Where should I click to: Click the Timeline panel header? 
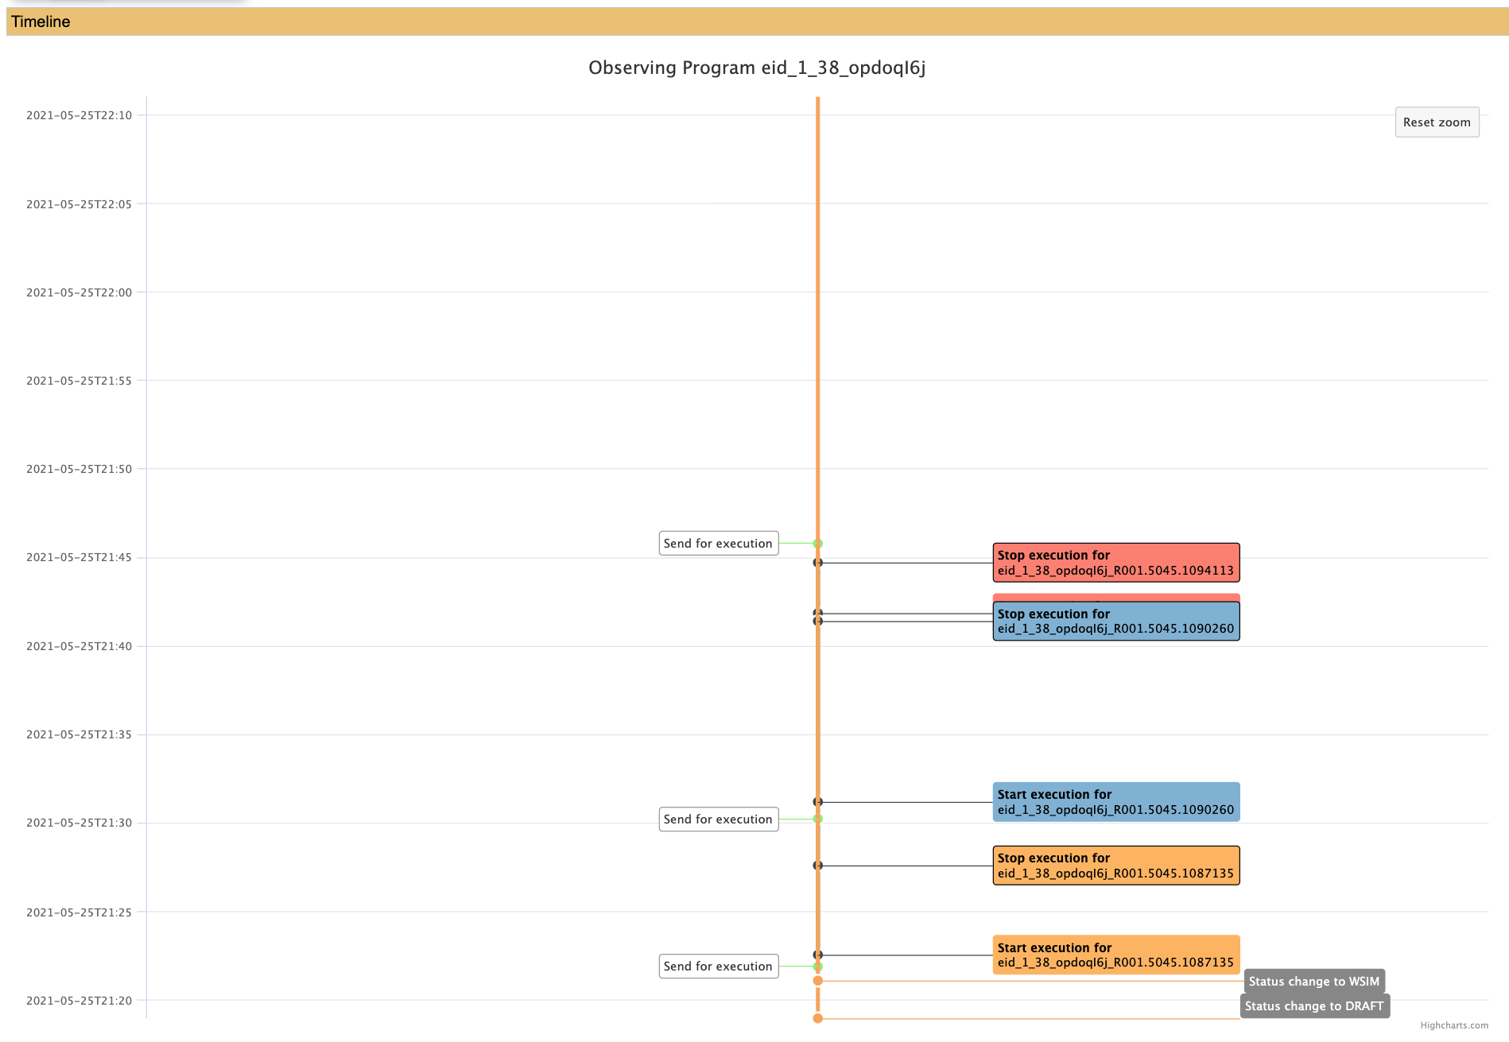pyautogui.click(x=757, y=21)
